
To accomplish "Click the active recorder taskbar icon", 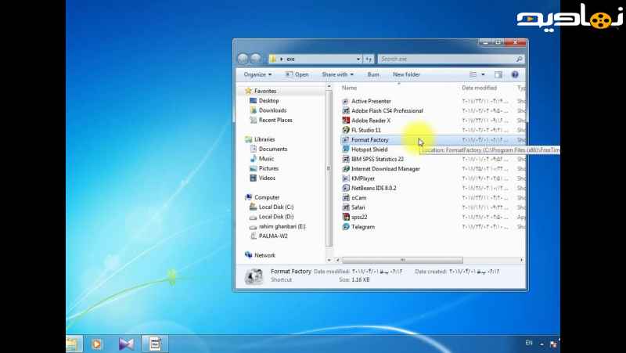I will pos(154,344).
